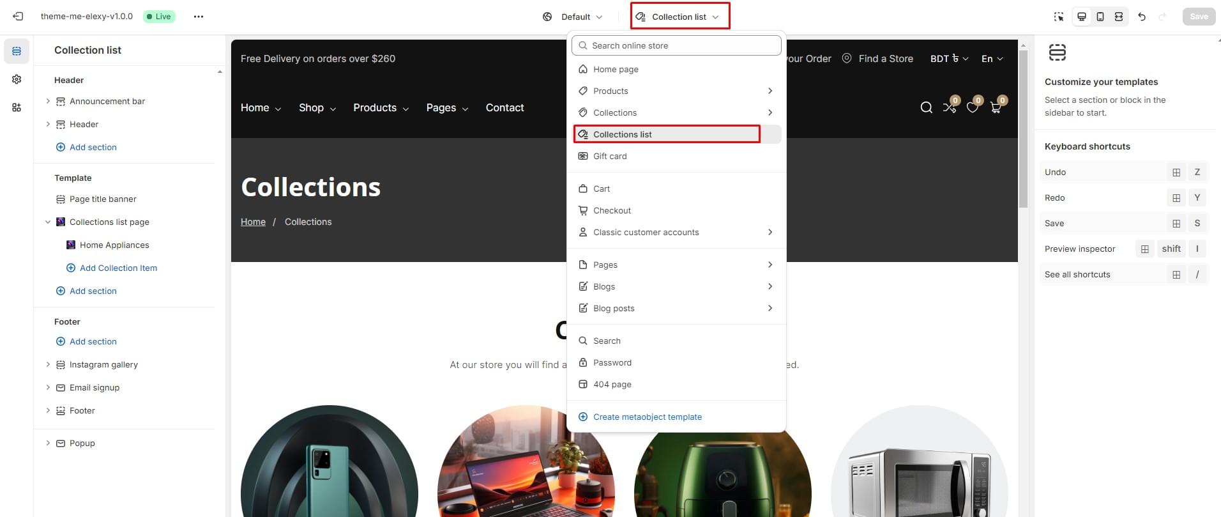This screenshot has height=517, width=1221.
Task: Click the Page title banner section icon
Action: click(x=61, y=199)
